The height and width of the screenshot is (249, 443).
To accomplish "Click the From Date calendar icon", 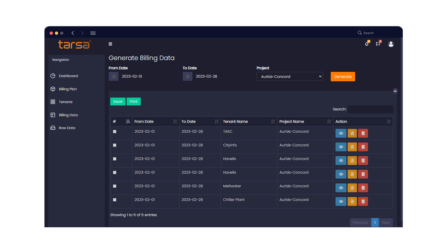I will [114, 77].
